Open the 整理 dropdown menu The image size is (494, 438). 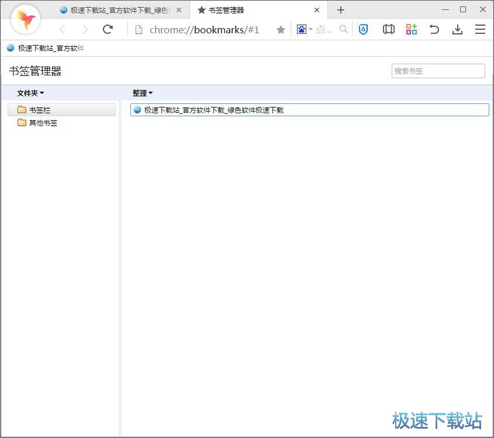pyautogui.click(x=143, y=93)
